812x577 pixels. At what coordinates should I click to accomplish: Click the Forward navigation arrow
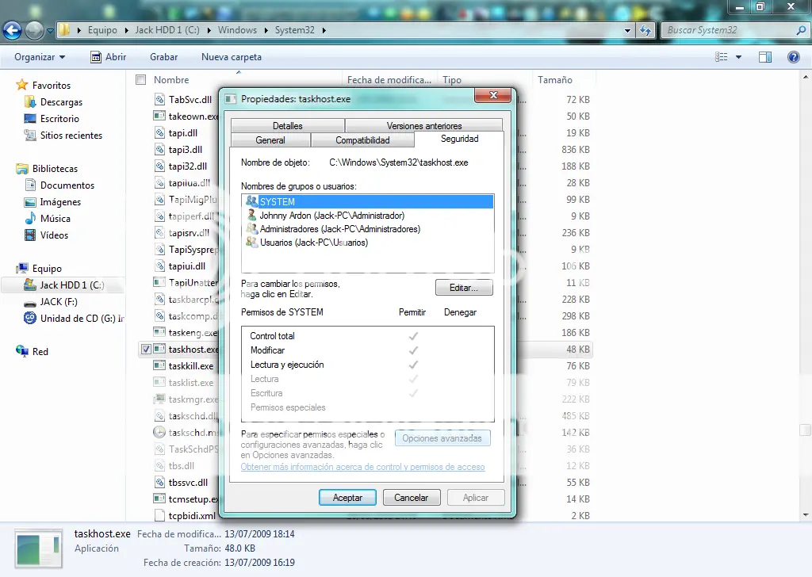(35, 31)
